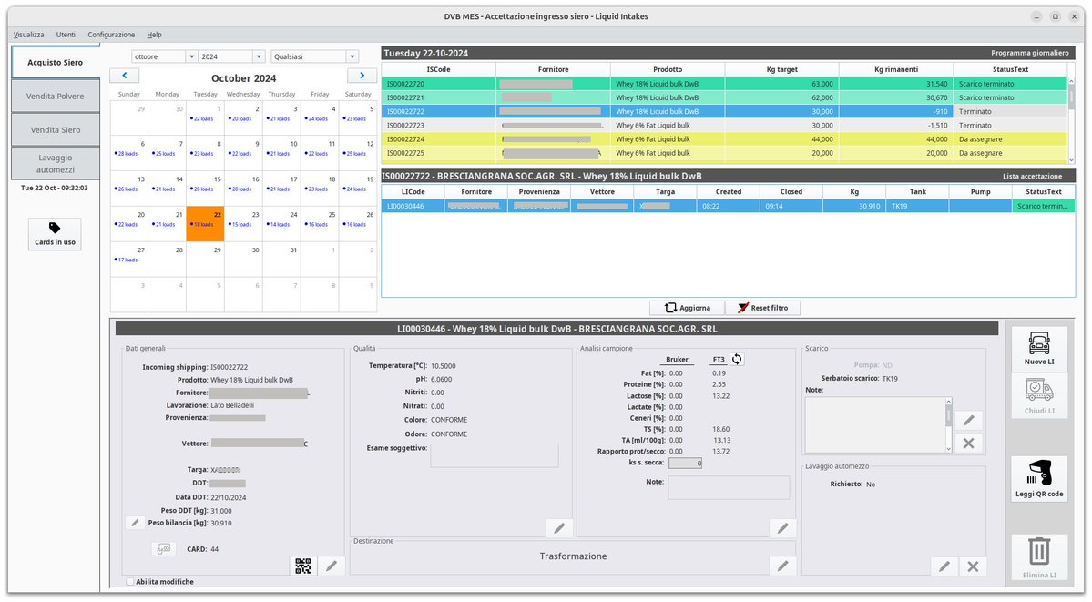Edit Scarico note with the pencil icon
The image size is (1092, 602).
point(969,420)
